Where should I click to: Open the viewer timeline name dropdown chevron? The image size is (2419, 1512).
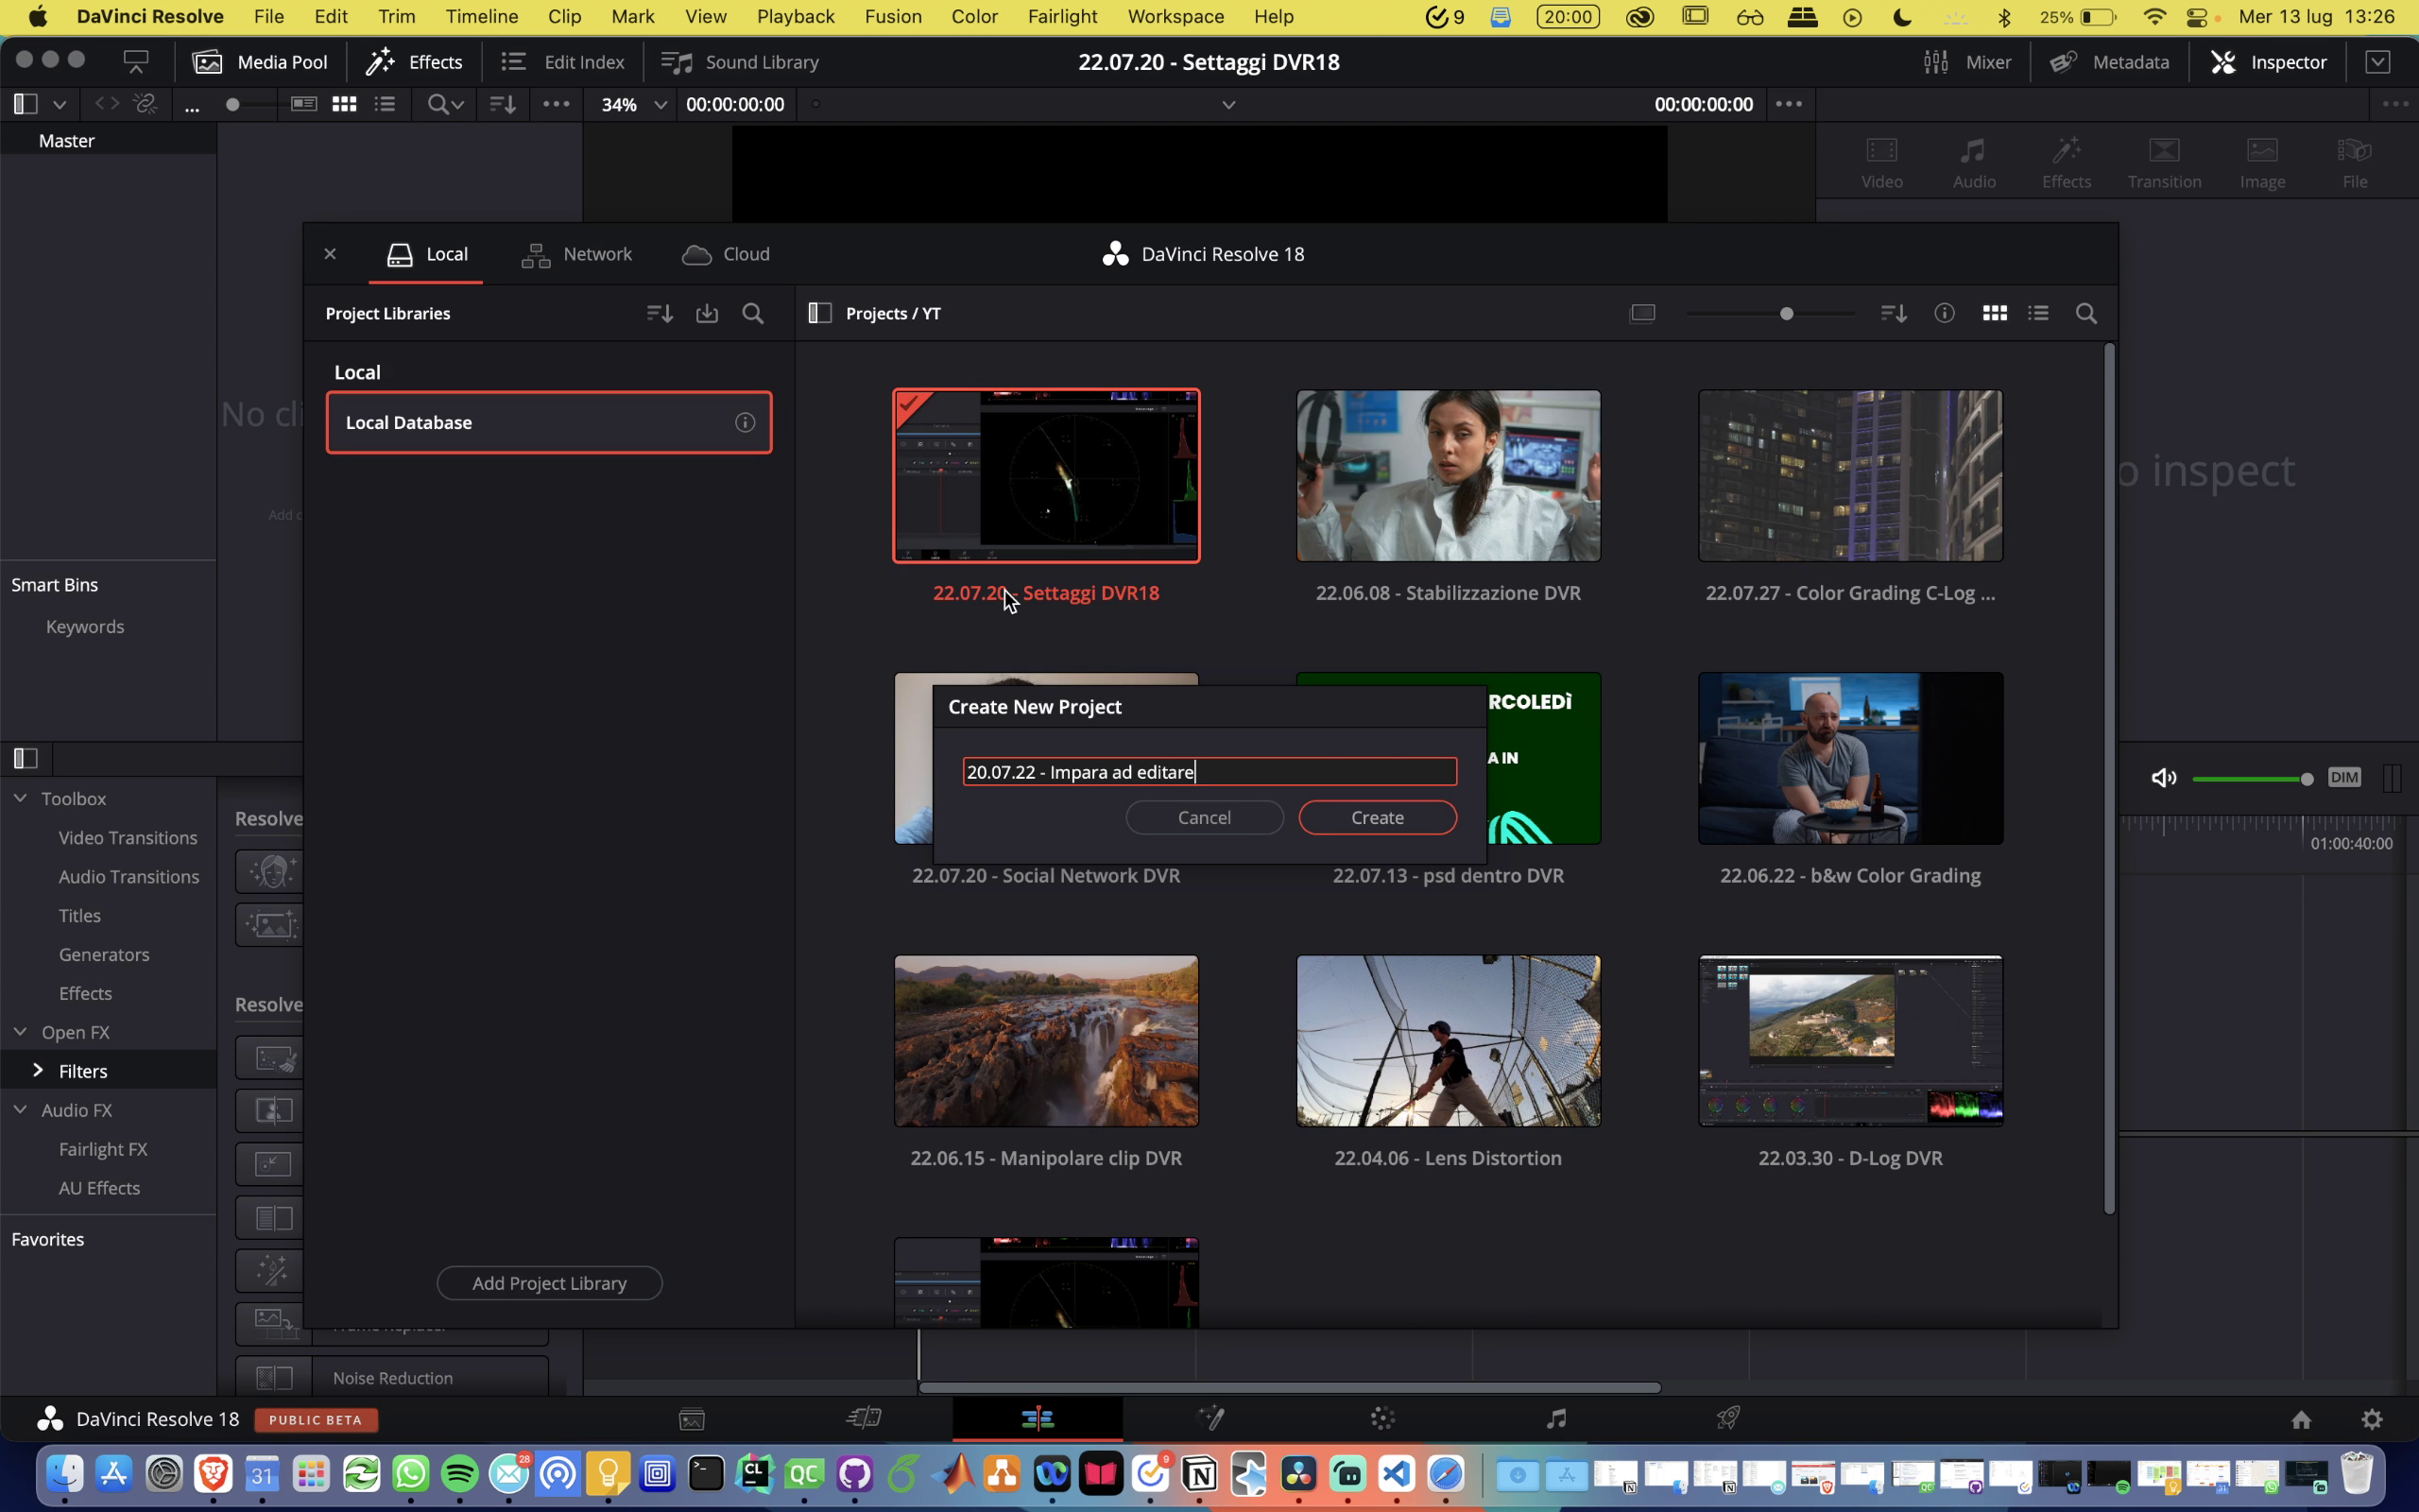point(1228,104)
